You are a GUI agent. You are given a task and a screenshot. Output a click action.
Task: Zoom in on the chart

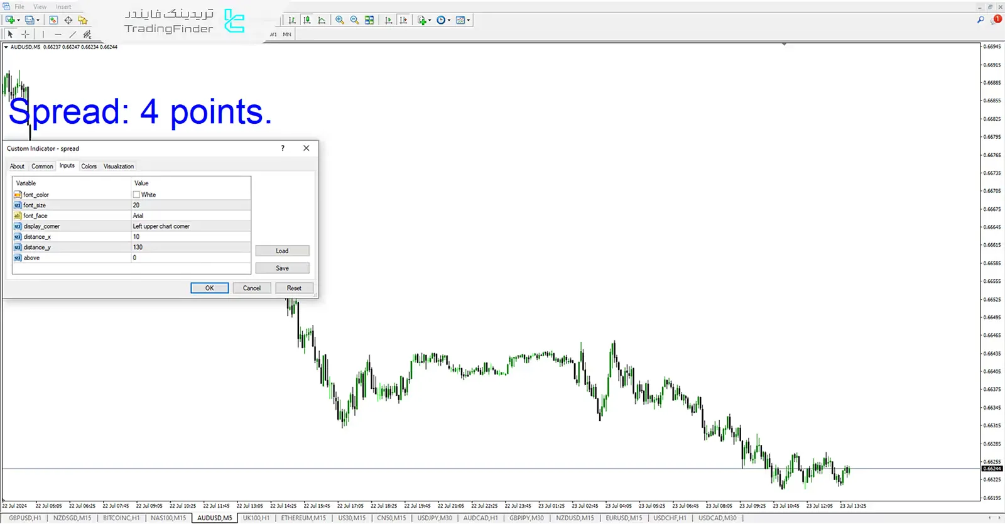pos(340,20)
